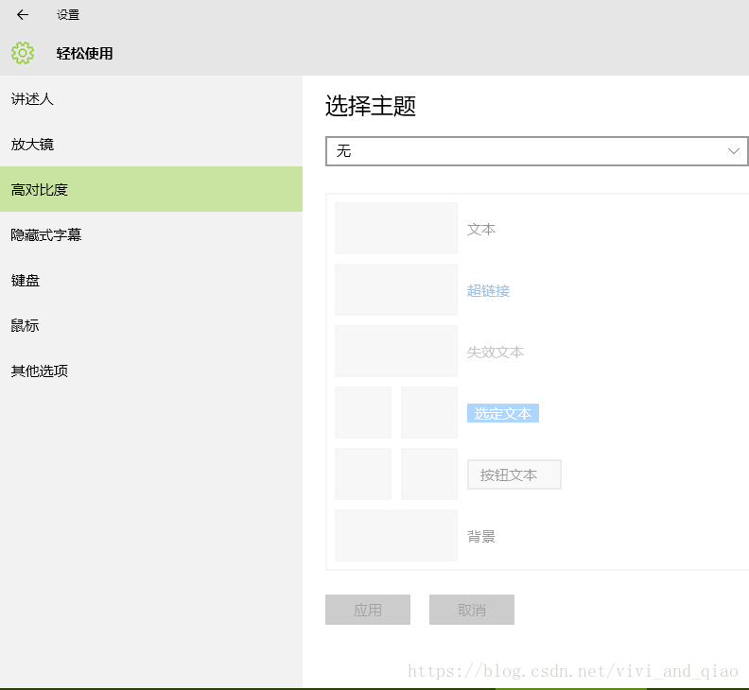749x690 pixels.
Task: Pick the color swatch beside 超链接
Action: coord(396,290)
